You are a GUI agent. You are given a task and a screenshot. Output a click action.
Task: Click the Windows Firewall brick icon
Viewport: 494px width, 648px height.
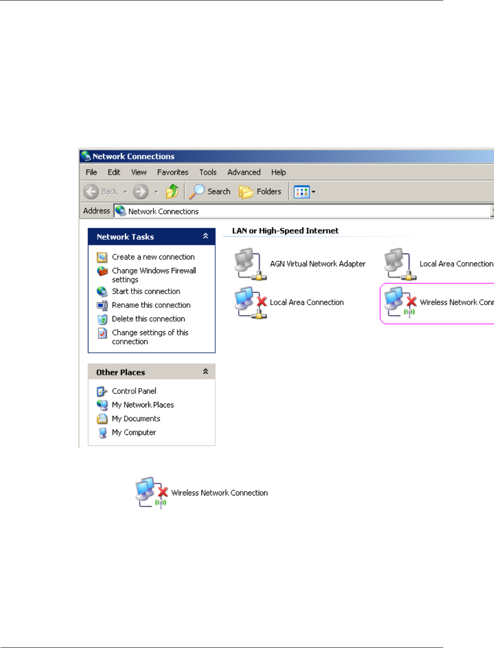102,271
